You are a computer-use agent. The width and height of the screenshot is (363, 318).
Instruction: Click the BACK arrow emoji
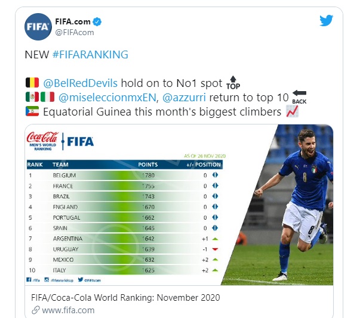pos(299,97)
